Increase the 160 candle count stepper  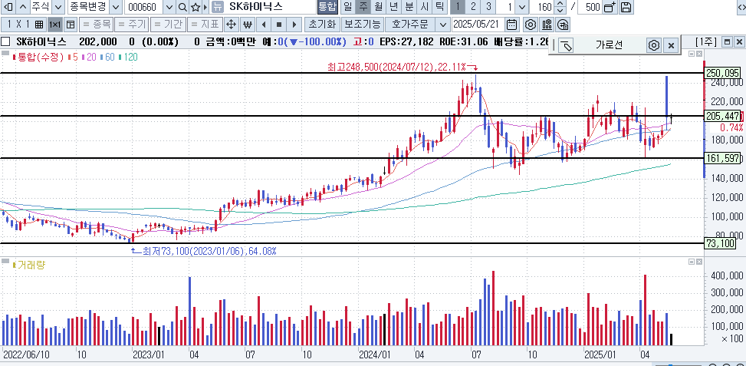click(x=560, y=5)
